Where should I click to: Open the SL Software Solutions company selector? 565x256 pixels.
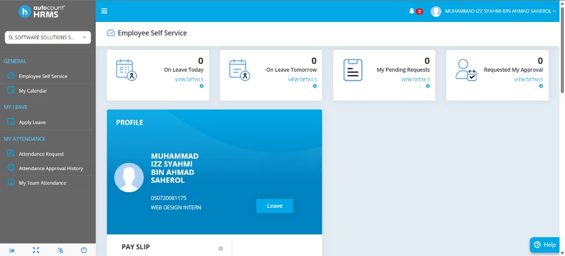pyautogui.click(x=48, y=37)
